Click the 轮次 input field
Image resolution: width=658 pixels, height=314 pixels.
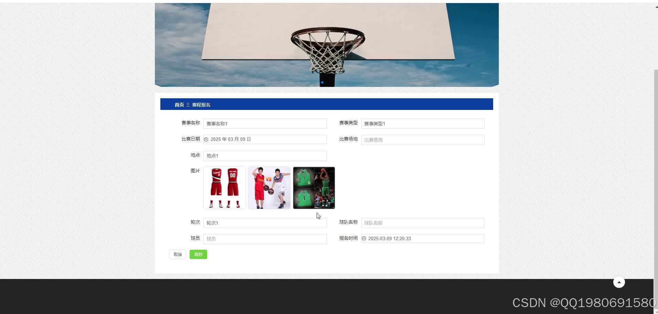[x=265, y=223]
